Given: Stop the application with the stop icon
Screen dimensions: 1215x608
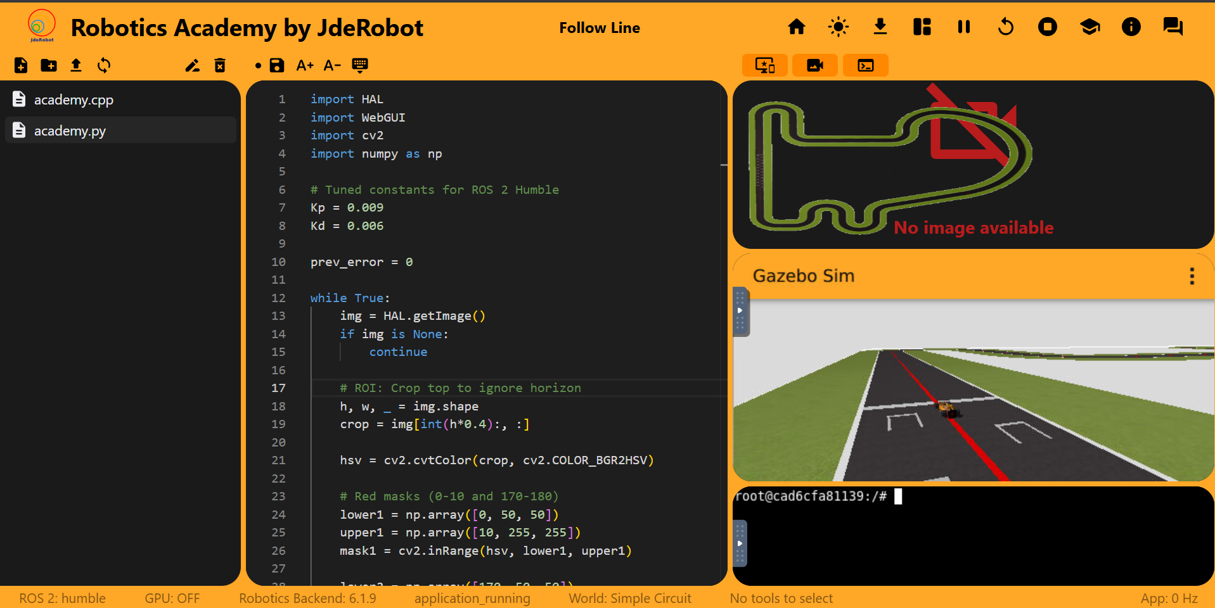Looking at the screenshot, I should point(1048,27).
